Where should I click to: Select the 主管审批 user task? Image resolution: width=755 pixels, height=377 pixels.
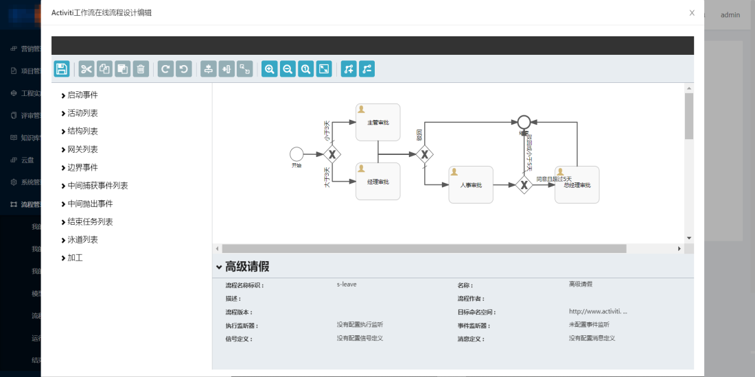pyautogui.click(x=378, y=122)
